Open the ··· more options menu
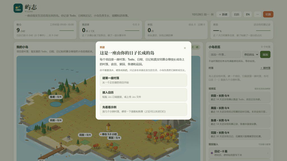 [x=258, y=15]
